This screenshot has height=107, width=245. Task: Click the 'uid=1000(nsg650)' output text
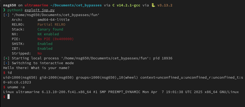(x=20, y=78)
